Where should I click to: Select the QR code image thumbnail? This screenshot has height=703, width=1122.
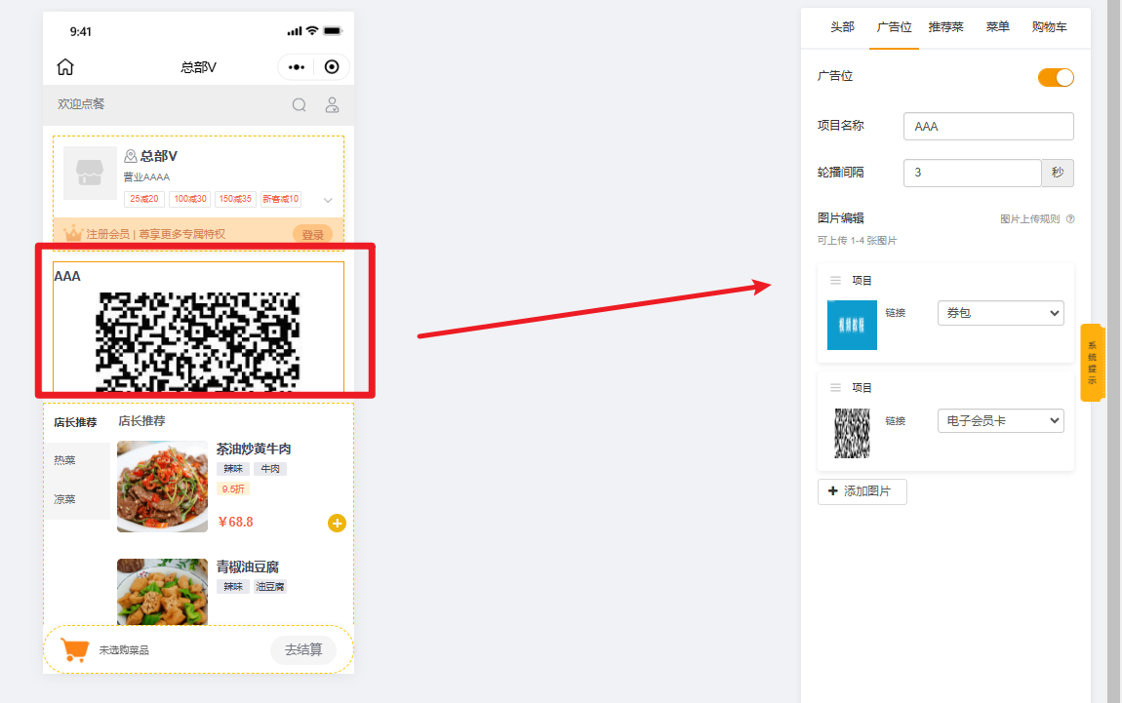coord(852,433)
